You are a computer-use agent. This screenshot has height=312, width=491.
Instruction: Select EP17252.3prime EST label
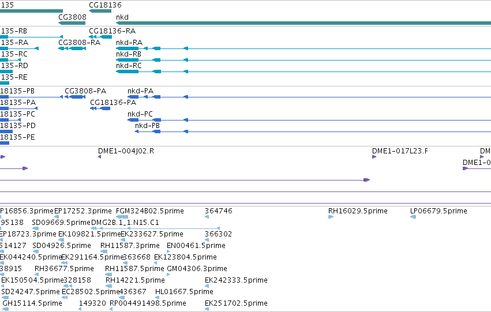[83, 211]
